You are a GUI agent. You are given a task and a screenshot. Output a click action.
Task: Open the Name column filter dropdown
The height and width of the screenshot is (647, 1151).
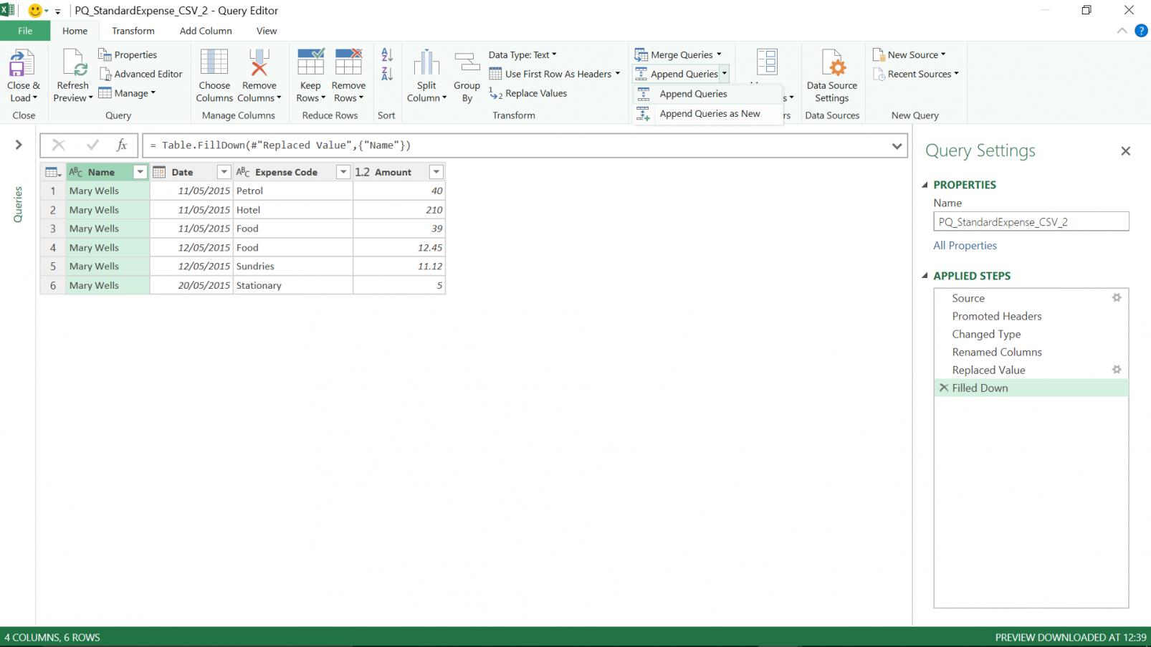140,172
